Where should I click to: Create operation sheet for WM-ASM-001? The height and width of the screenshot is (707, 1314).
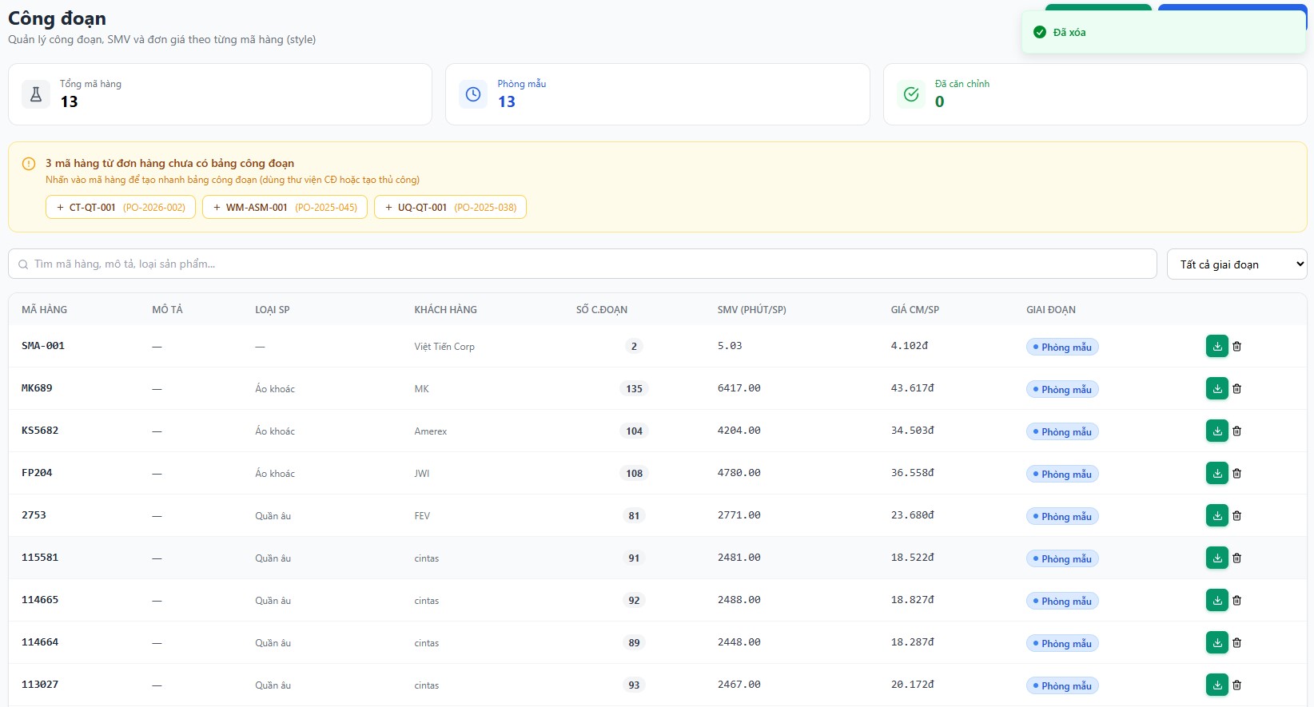point(285,207)
